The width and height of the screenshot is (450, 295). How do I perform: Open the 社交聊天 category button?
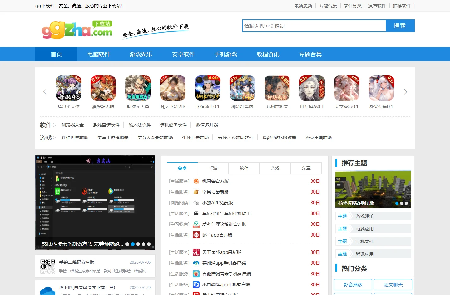(393, 285)
